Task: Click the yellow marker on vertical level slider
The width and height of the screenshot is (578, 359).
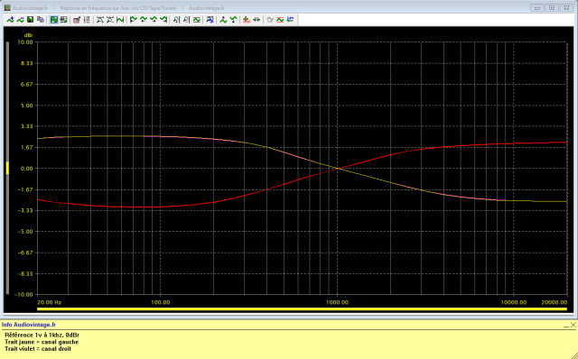Action: [7, 168]
